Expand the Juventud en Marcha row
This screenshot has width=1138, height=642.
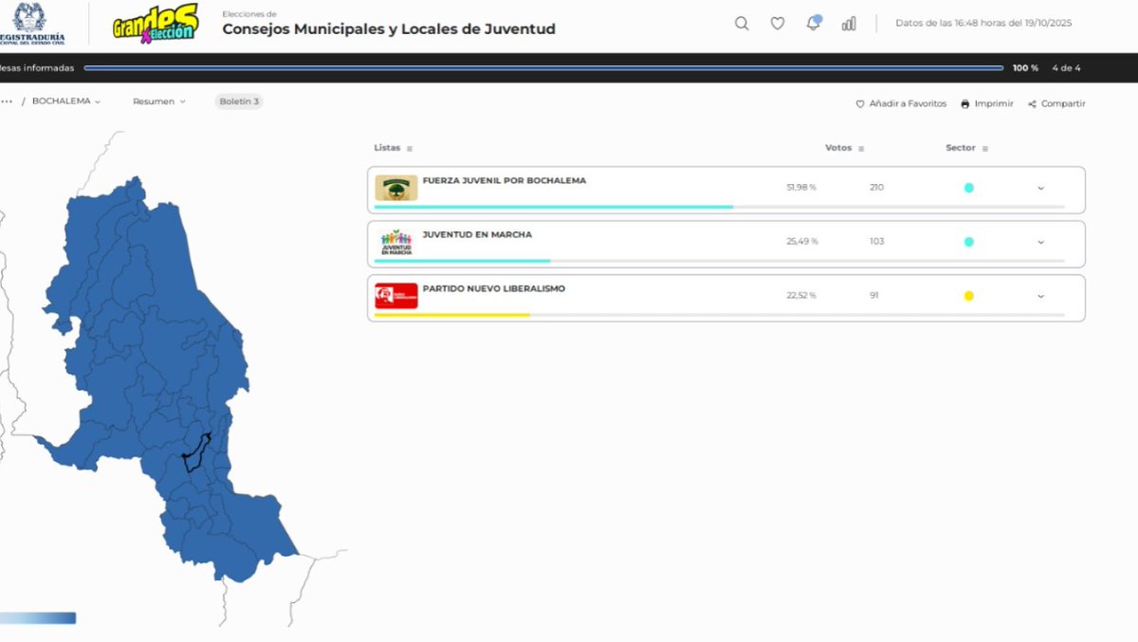pyautogui.click(x=1040, y=242)
